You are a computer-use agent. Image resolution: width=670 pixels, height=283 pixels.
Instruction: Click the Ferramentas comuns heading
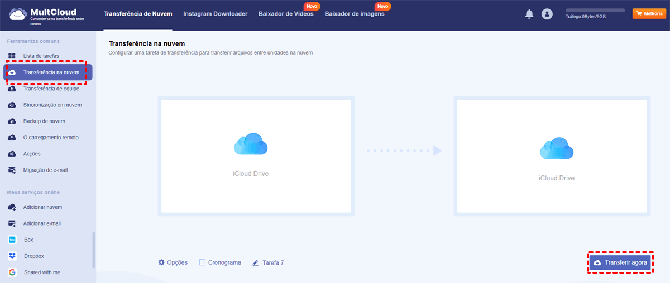coord(33,41)
